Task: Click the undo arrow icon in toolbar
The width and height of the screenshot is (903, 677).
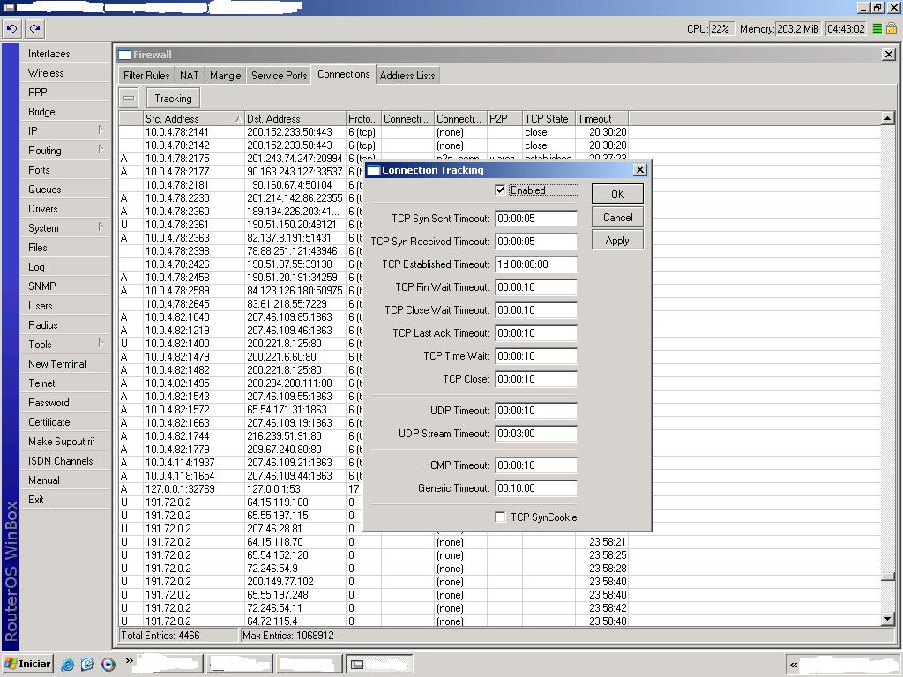Action: tap(12, 28)
